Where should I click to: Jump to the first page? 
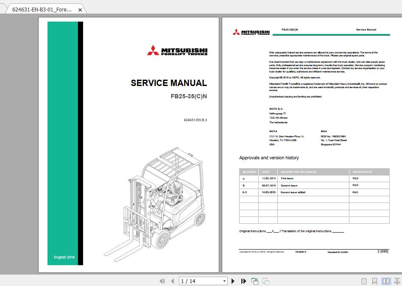pyautogui.click(x=162, y=281)
